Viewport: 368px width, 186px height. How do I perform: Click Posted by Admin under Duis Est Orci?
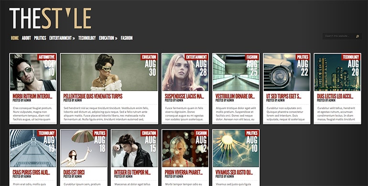pyautogui.click(x=73, y=176)
